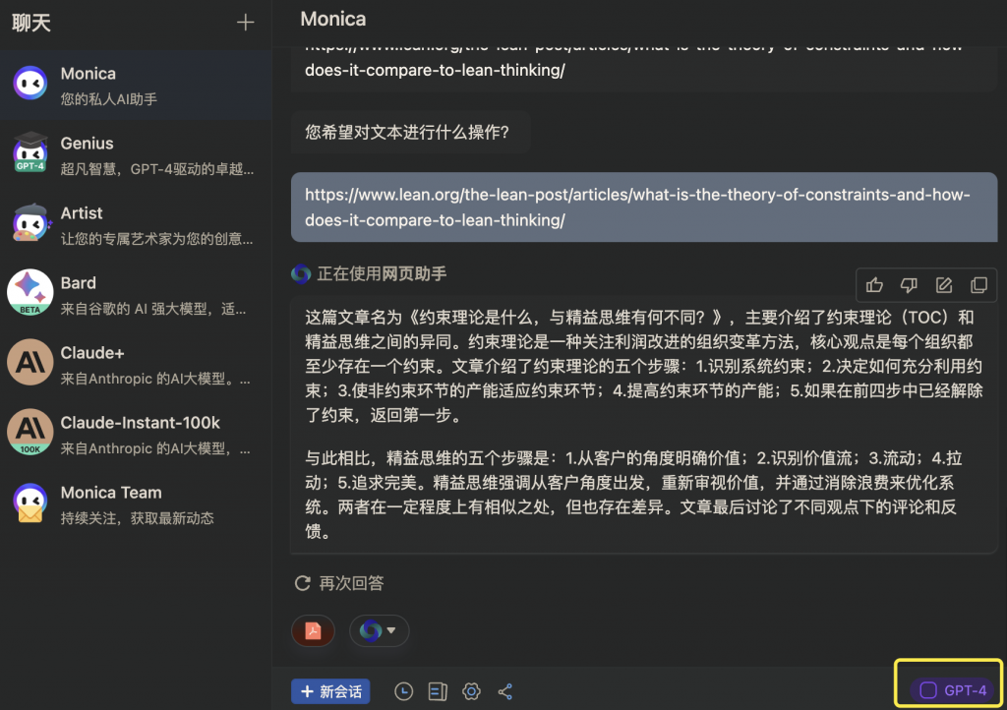This screenshot has width=1007, height=710.
Task: Open chat settings gear icon
Action: (x=471, y=691)
